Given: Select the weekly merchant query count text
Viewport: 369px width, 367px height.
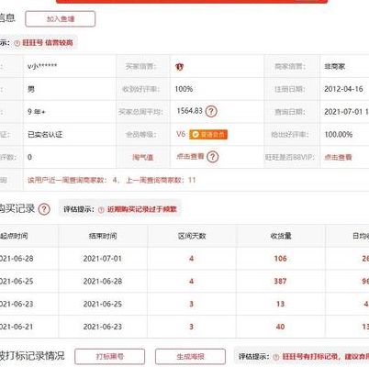Looking at the screenshot, I should (x=112, y=180).
